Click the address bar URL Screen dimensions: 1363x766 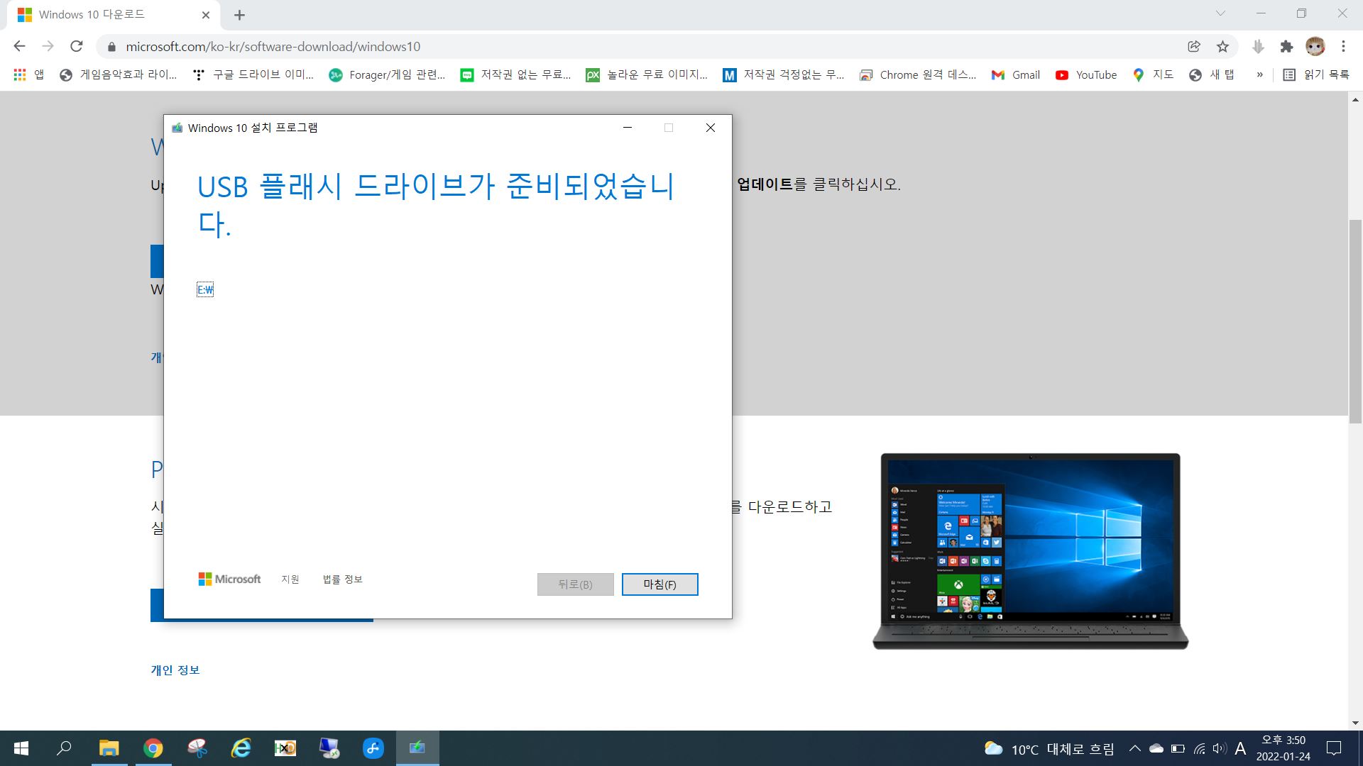coord(273,46)
